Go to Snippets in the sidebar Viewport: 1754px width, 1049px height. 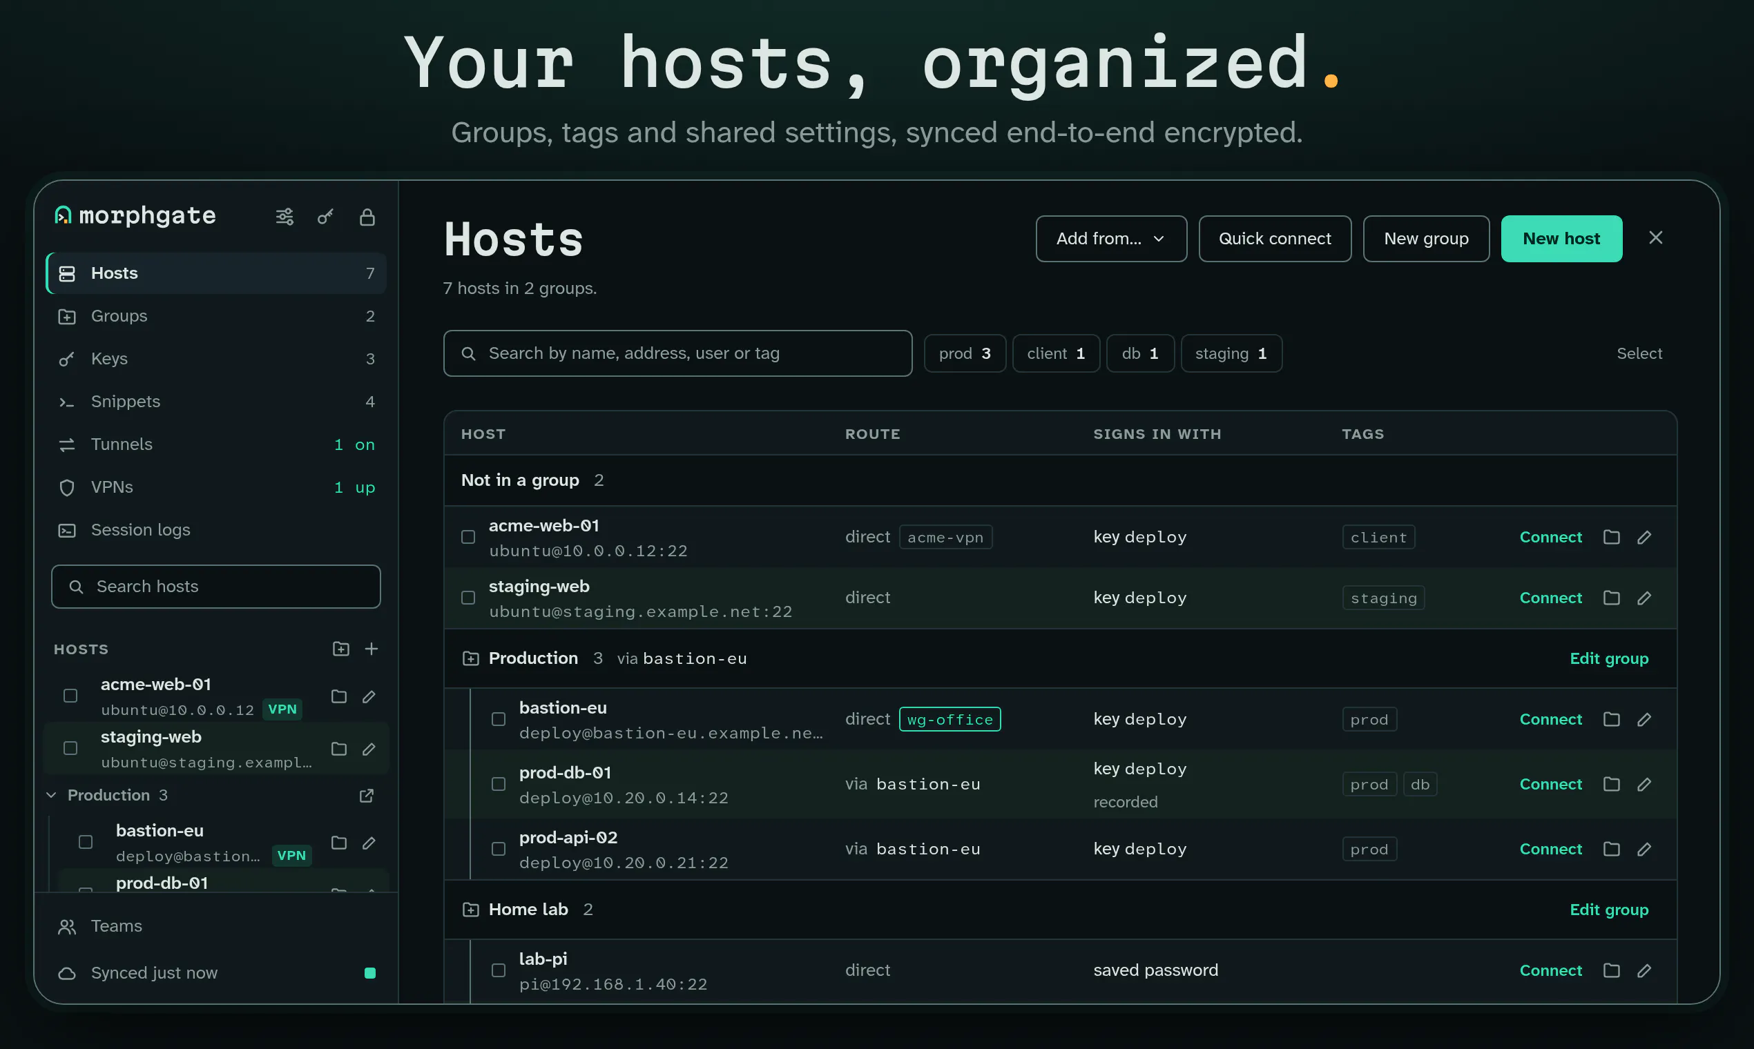pos(215,402)
